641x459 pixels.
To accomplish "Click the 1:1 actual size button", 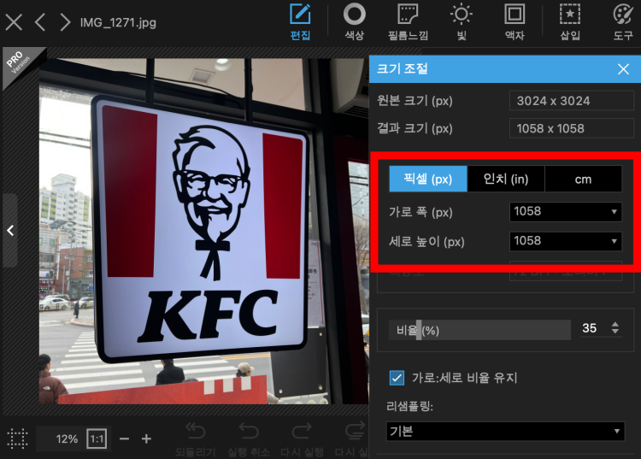I will coord(97,438).
